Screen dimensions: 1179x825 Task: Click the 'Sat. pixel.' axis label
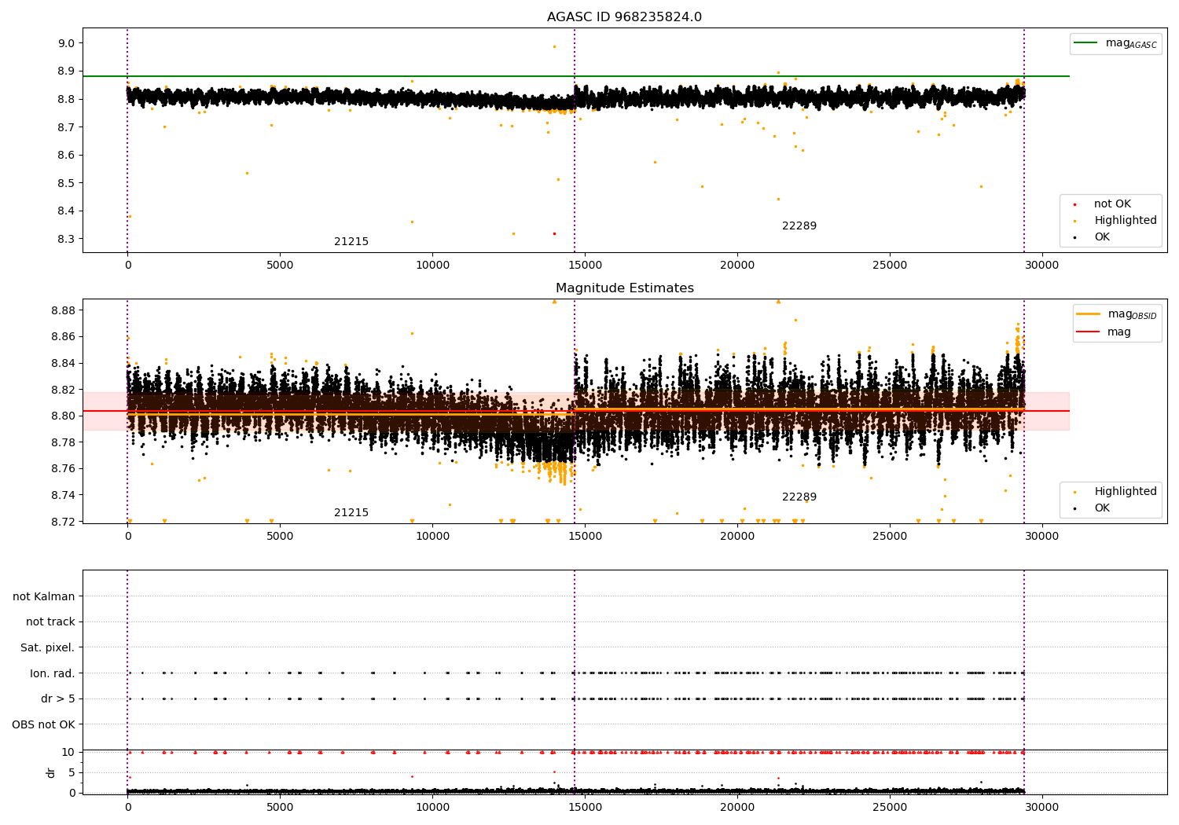[48, 648]
